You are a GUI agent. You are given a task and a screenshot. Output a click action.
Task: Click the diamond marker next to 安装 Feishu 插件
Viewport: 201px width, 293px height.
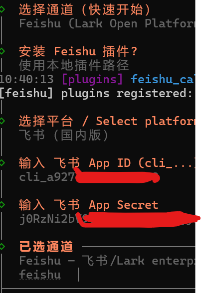pyautogui.click(x=2, y=51)
